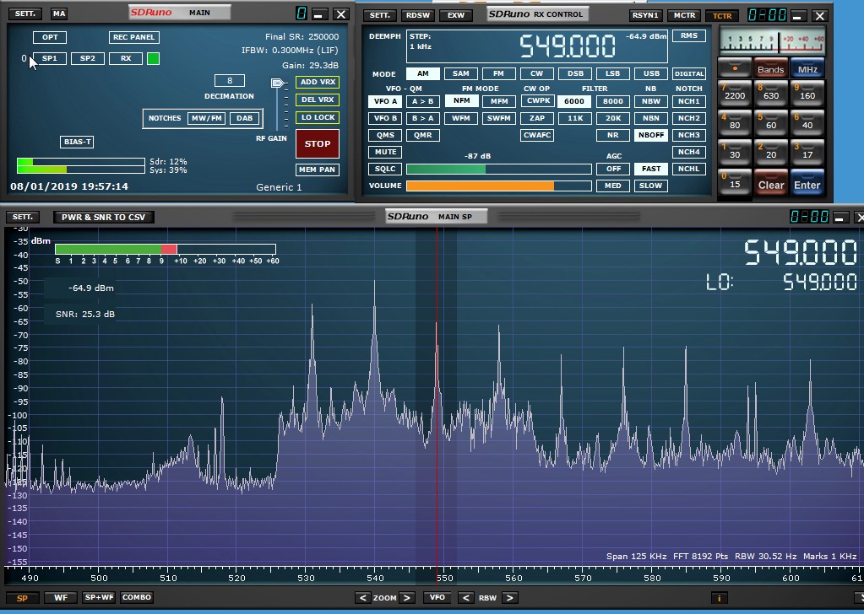Select the 30 band keypad button
The height and width of the screenshot is (614, 864).
[735, 153]
